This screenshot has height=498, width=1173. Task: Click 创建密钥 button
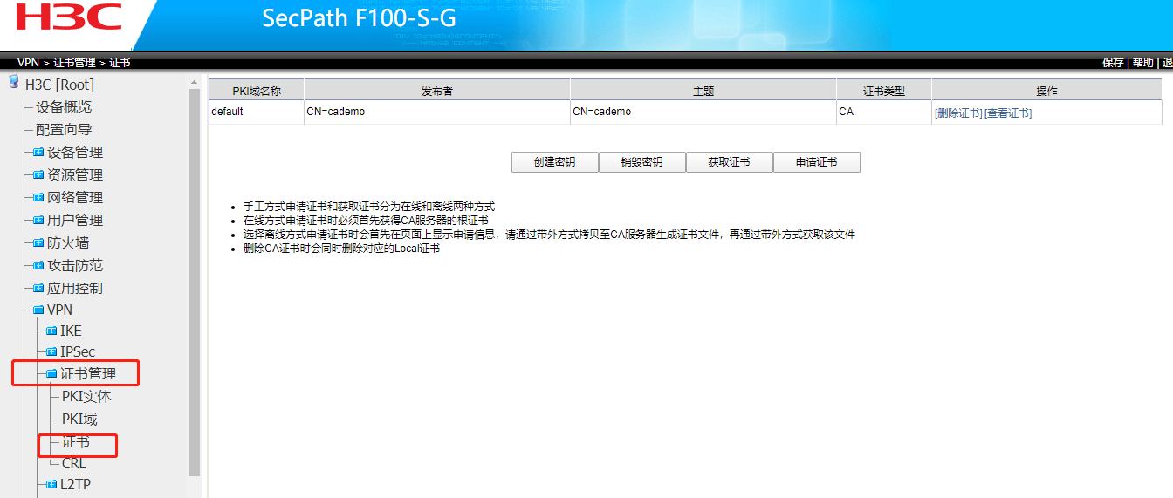coord(554,162)
